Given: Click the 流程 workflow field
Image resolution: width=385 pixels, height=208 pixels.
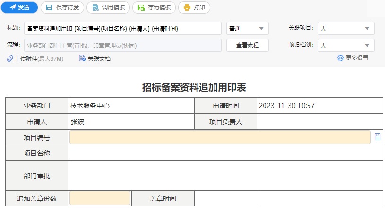Looking at the screenshot, I should click(123, 45).
